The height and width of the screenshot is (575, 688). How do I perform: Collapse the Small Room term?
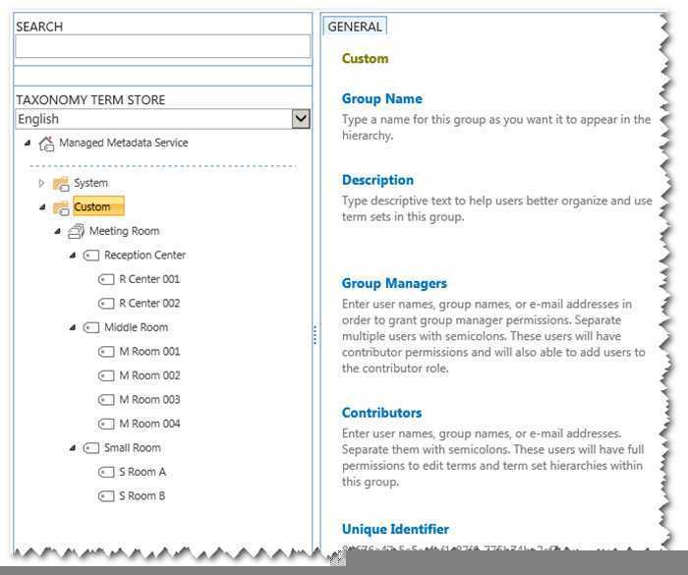tap(73, 448)
